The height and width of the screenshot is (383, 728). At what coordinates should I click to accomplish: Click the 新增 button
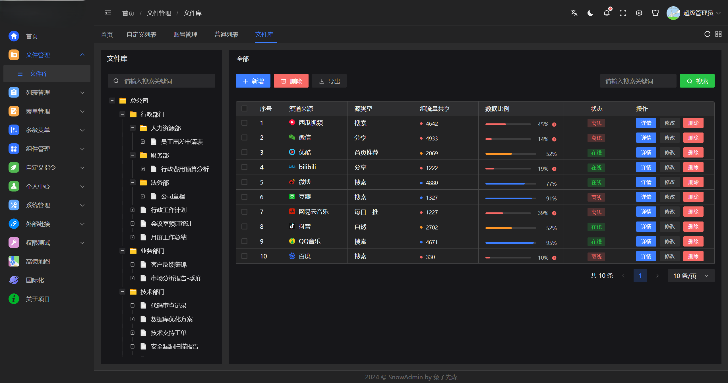(x=253, y=81)
